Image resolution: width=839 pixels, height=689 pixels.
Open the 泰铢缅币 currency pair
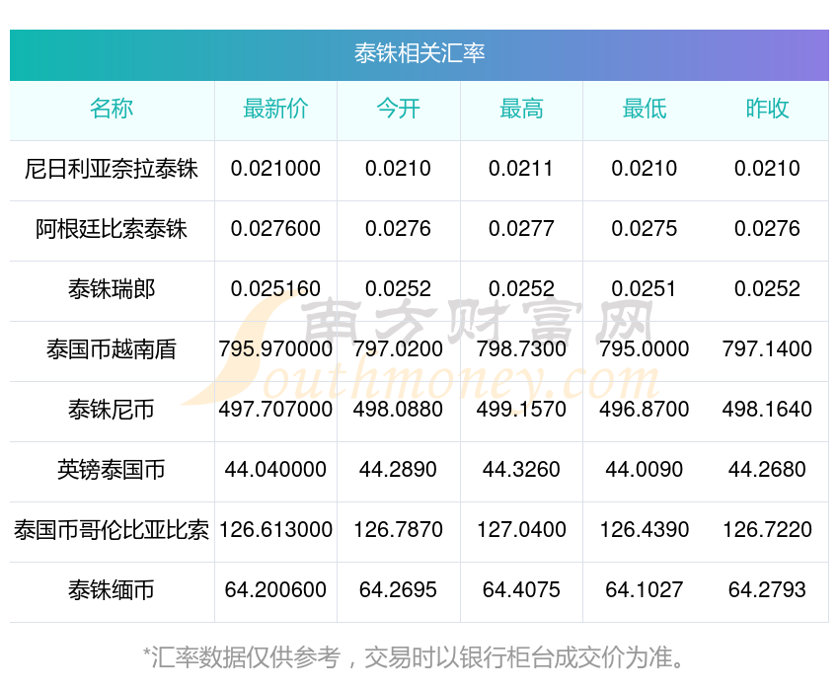[x=112, y=590]
